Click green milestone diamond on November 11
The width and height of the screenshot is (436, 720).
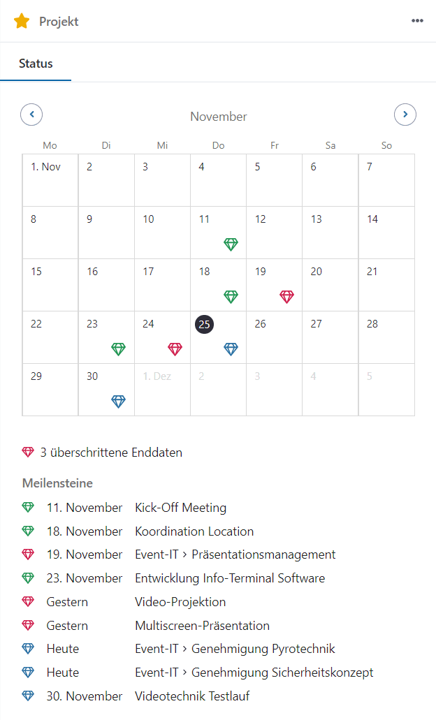(x=231, y=244)
